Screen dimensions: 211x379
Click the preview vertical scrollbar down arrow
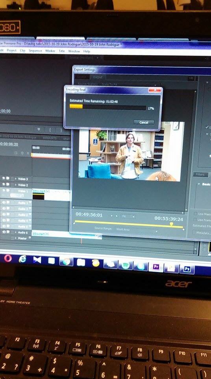click(186, 209)
